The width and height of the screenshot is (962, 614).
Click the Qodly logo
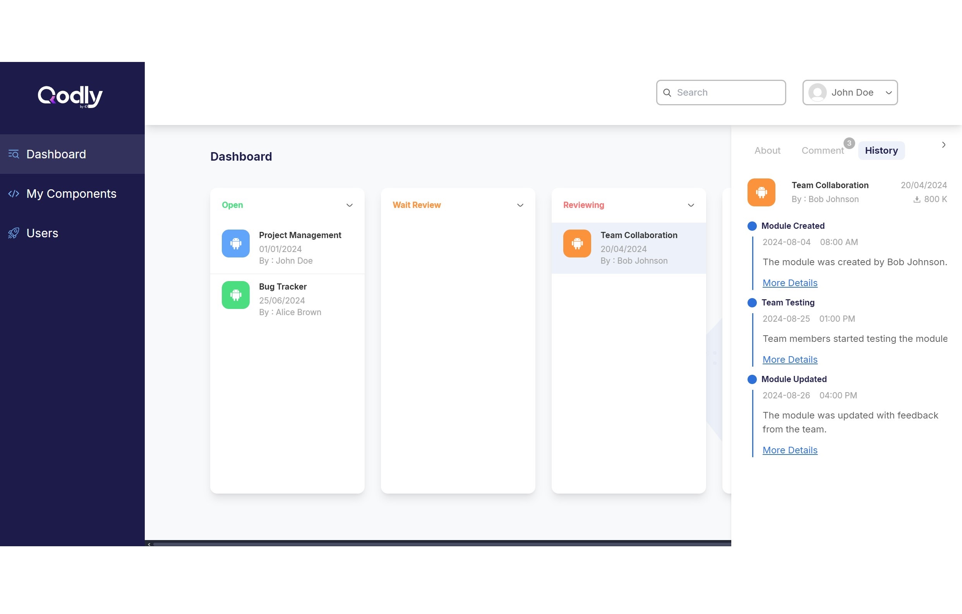tap(70, 96)
